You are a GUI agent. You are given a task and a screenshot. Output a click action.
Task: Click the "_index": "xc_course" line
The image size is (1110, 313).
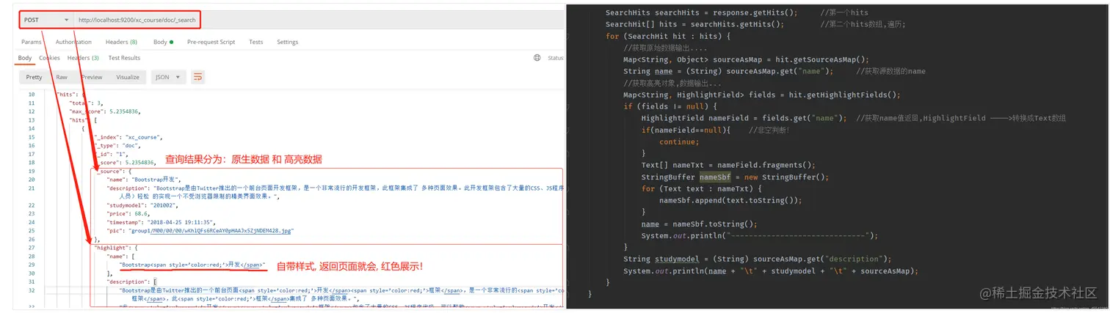click(128, 137)
